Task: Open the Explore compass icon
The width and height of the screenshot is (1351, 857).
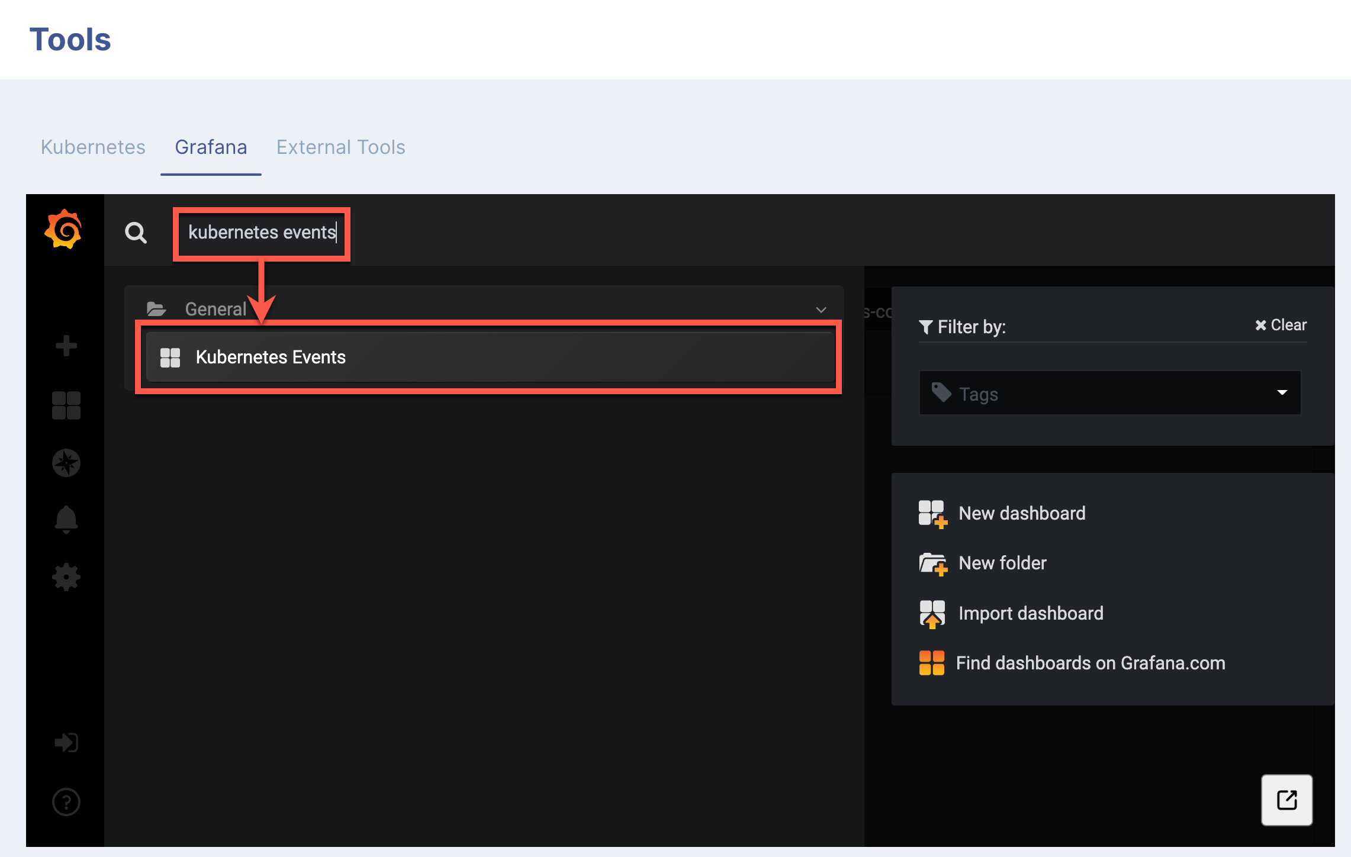Action: click(66, 463)
